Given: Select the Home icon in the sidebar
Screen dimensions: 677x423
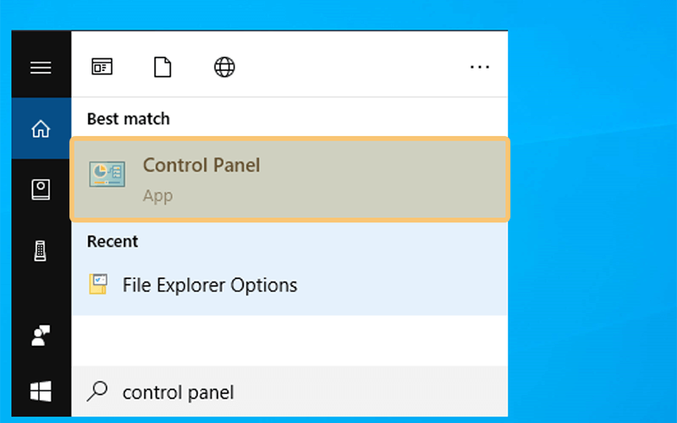Looking at the screenshot, I should [x=41, y=129].
